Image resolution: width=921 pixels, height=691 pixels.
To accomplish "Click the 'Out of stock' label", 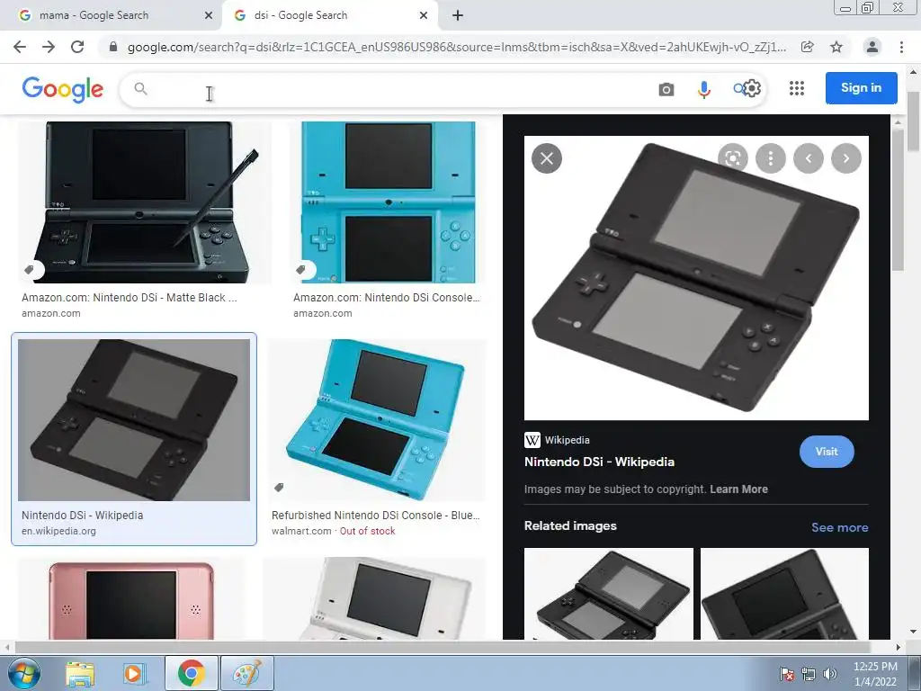I will point(367,531).
